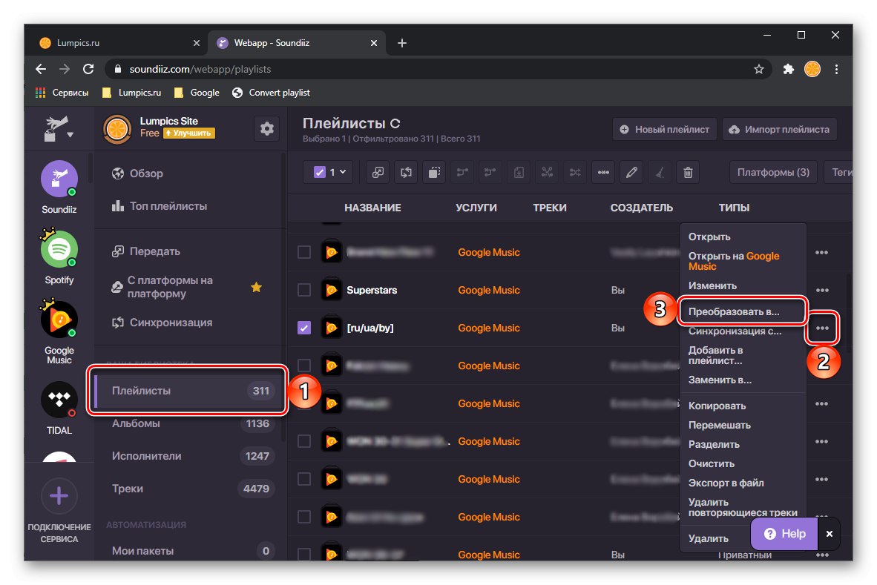Expand the selection count dropdown arrow
Viewport: 877px width, 585px height.
(343, 172)
